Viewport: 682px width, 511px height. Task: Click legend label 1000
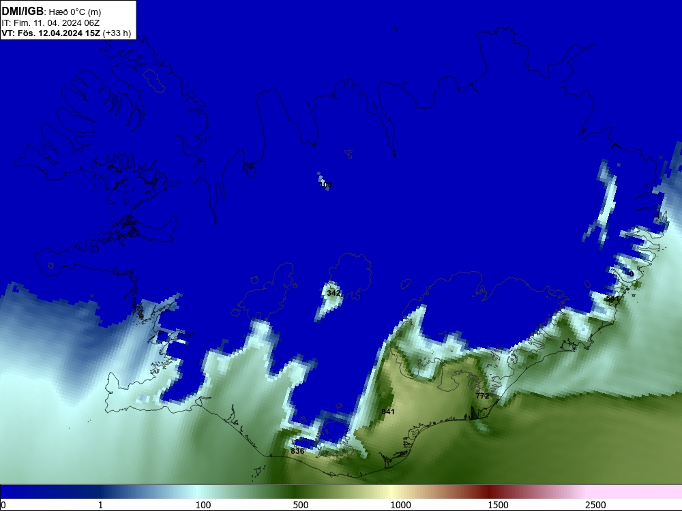coord(400,505)
